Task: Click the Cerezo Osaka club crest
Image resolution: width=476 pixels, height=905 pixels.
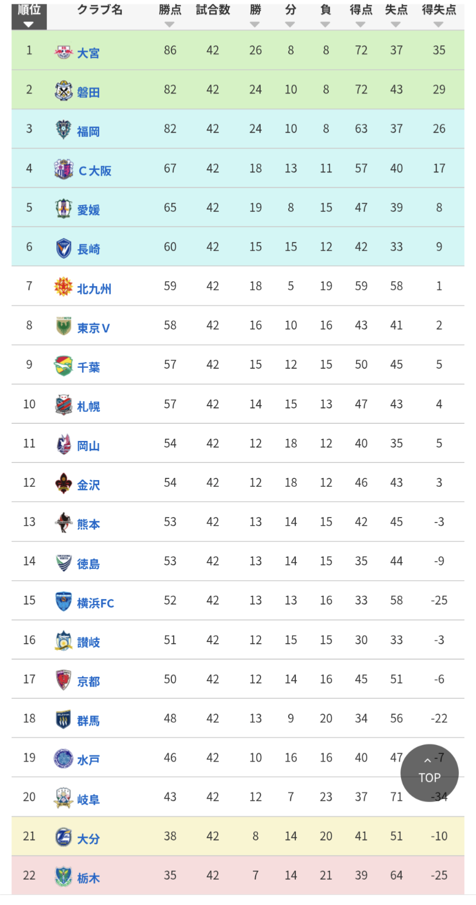Action: click(x=63, y=169)
